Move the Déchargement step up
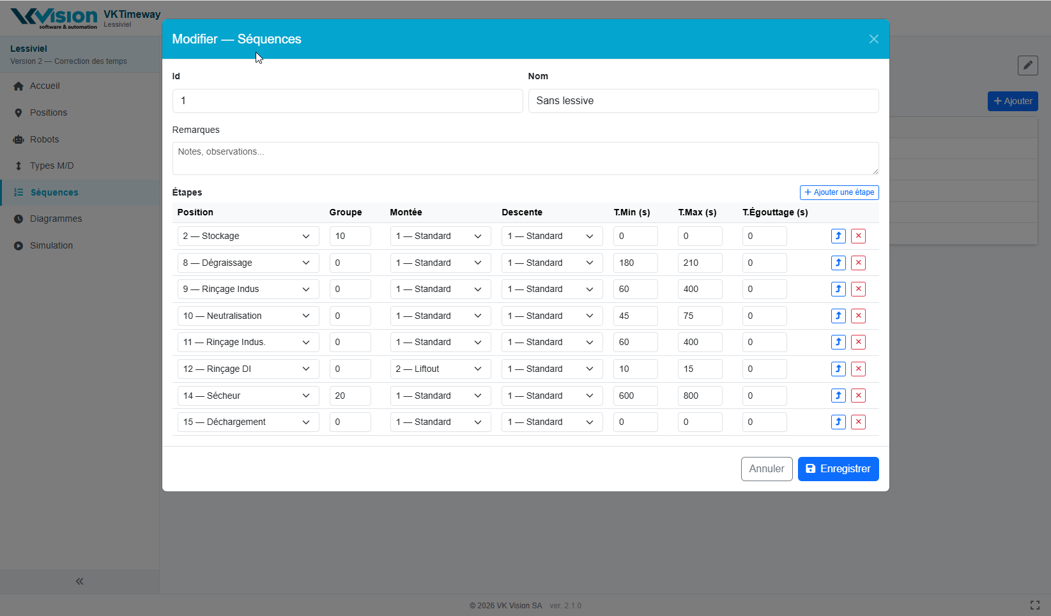 838,422
